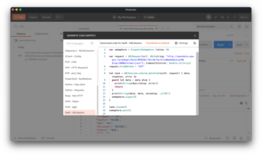Select Swift - URLSession language
The width and height of the screenshot is (262, 155).
pos(80,112)
